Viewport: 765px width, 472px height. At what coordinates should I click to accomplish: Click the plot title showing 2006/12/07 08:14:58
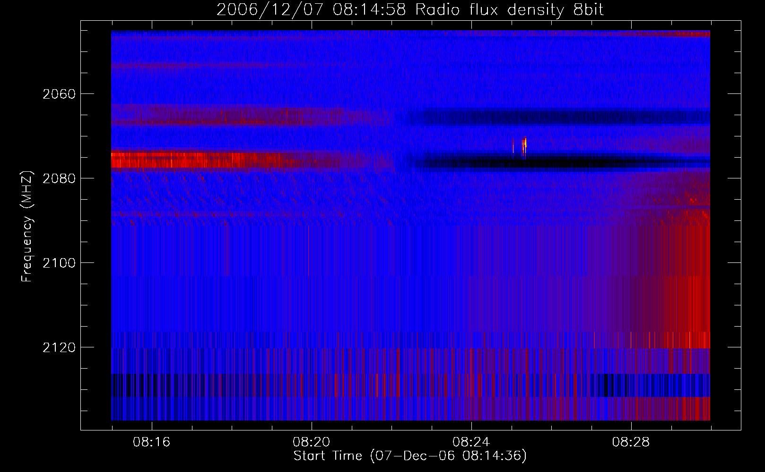[x=410, y=10]
